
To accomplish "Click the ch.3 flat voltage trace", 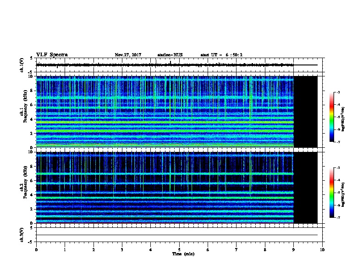I will (x=177, y=235).
